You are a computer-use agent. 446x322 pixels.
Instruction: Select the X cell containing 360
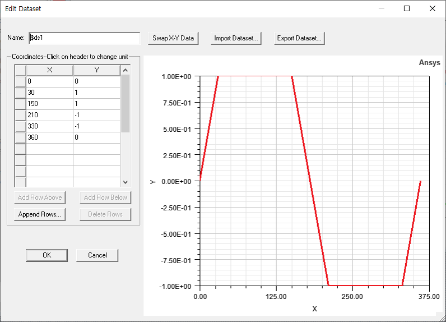[49, 137]
